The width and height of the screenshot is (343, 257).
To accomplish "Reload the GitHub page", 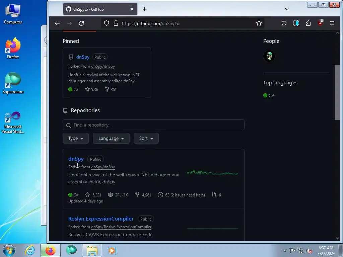I will [x=81, y=23].
